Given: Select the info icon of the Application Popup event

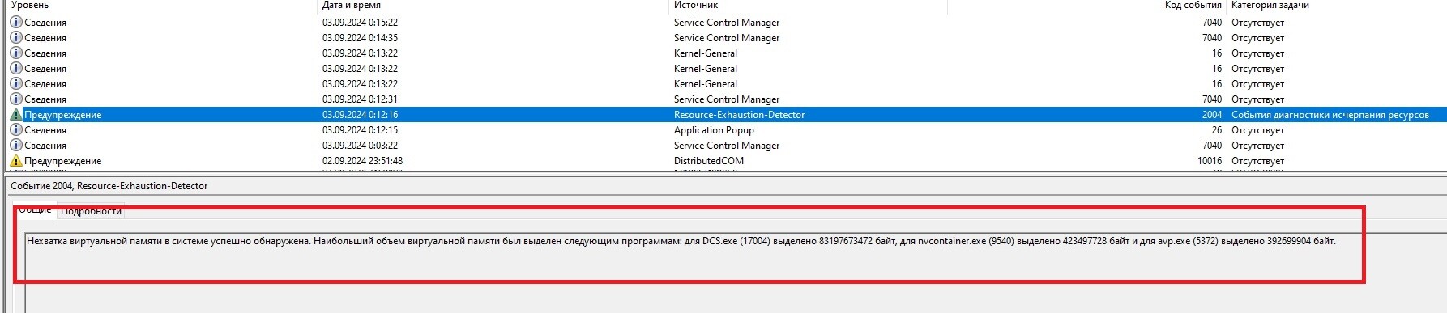Looking at the screenshot, I should (16, 130).
